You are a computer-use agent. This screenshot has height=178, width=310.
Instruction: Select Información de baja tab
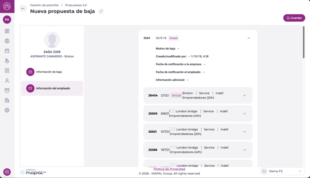[x=49, y=72]
